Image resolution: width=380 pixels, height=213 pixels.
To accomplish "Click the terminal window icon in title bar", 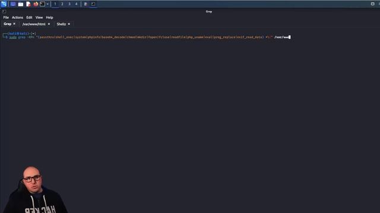I will (x=4, y=11).
